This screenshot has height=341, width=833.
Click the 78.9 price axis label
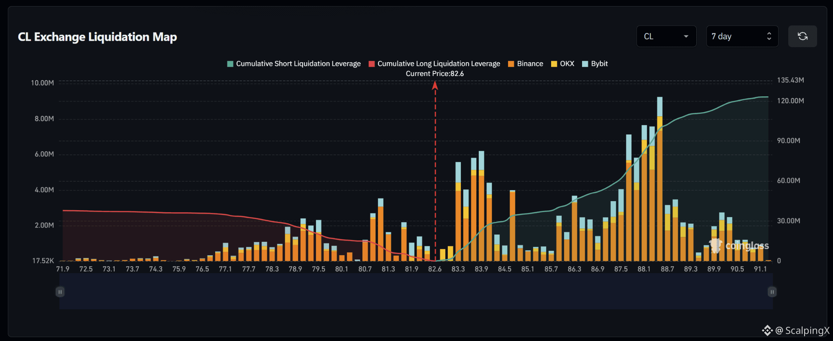click(x=295, y=269)
